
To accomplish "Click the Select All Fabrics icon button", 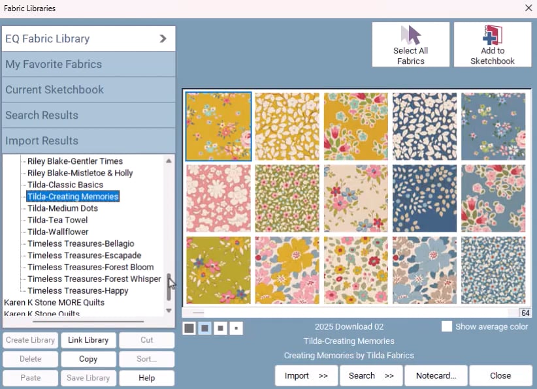I will coord(411,44).
